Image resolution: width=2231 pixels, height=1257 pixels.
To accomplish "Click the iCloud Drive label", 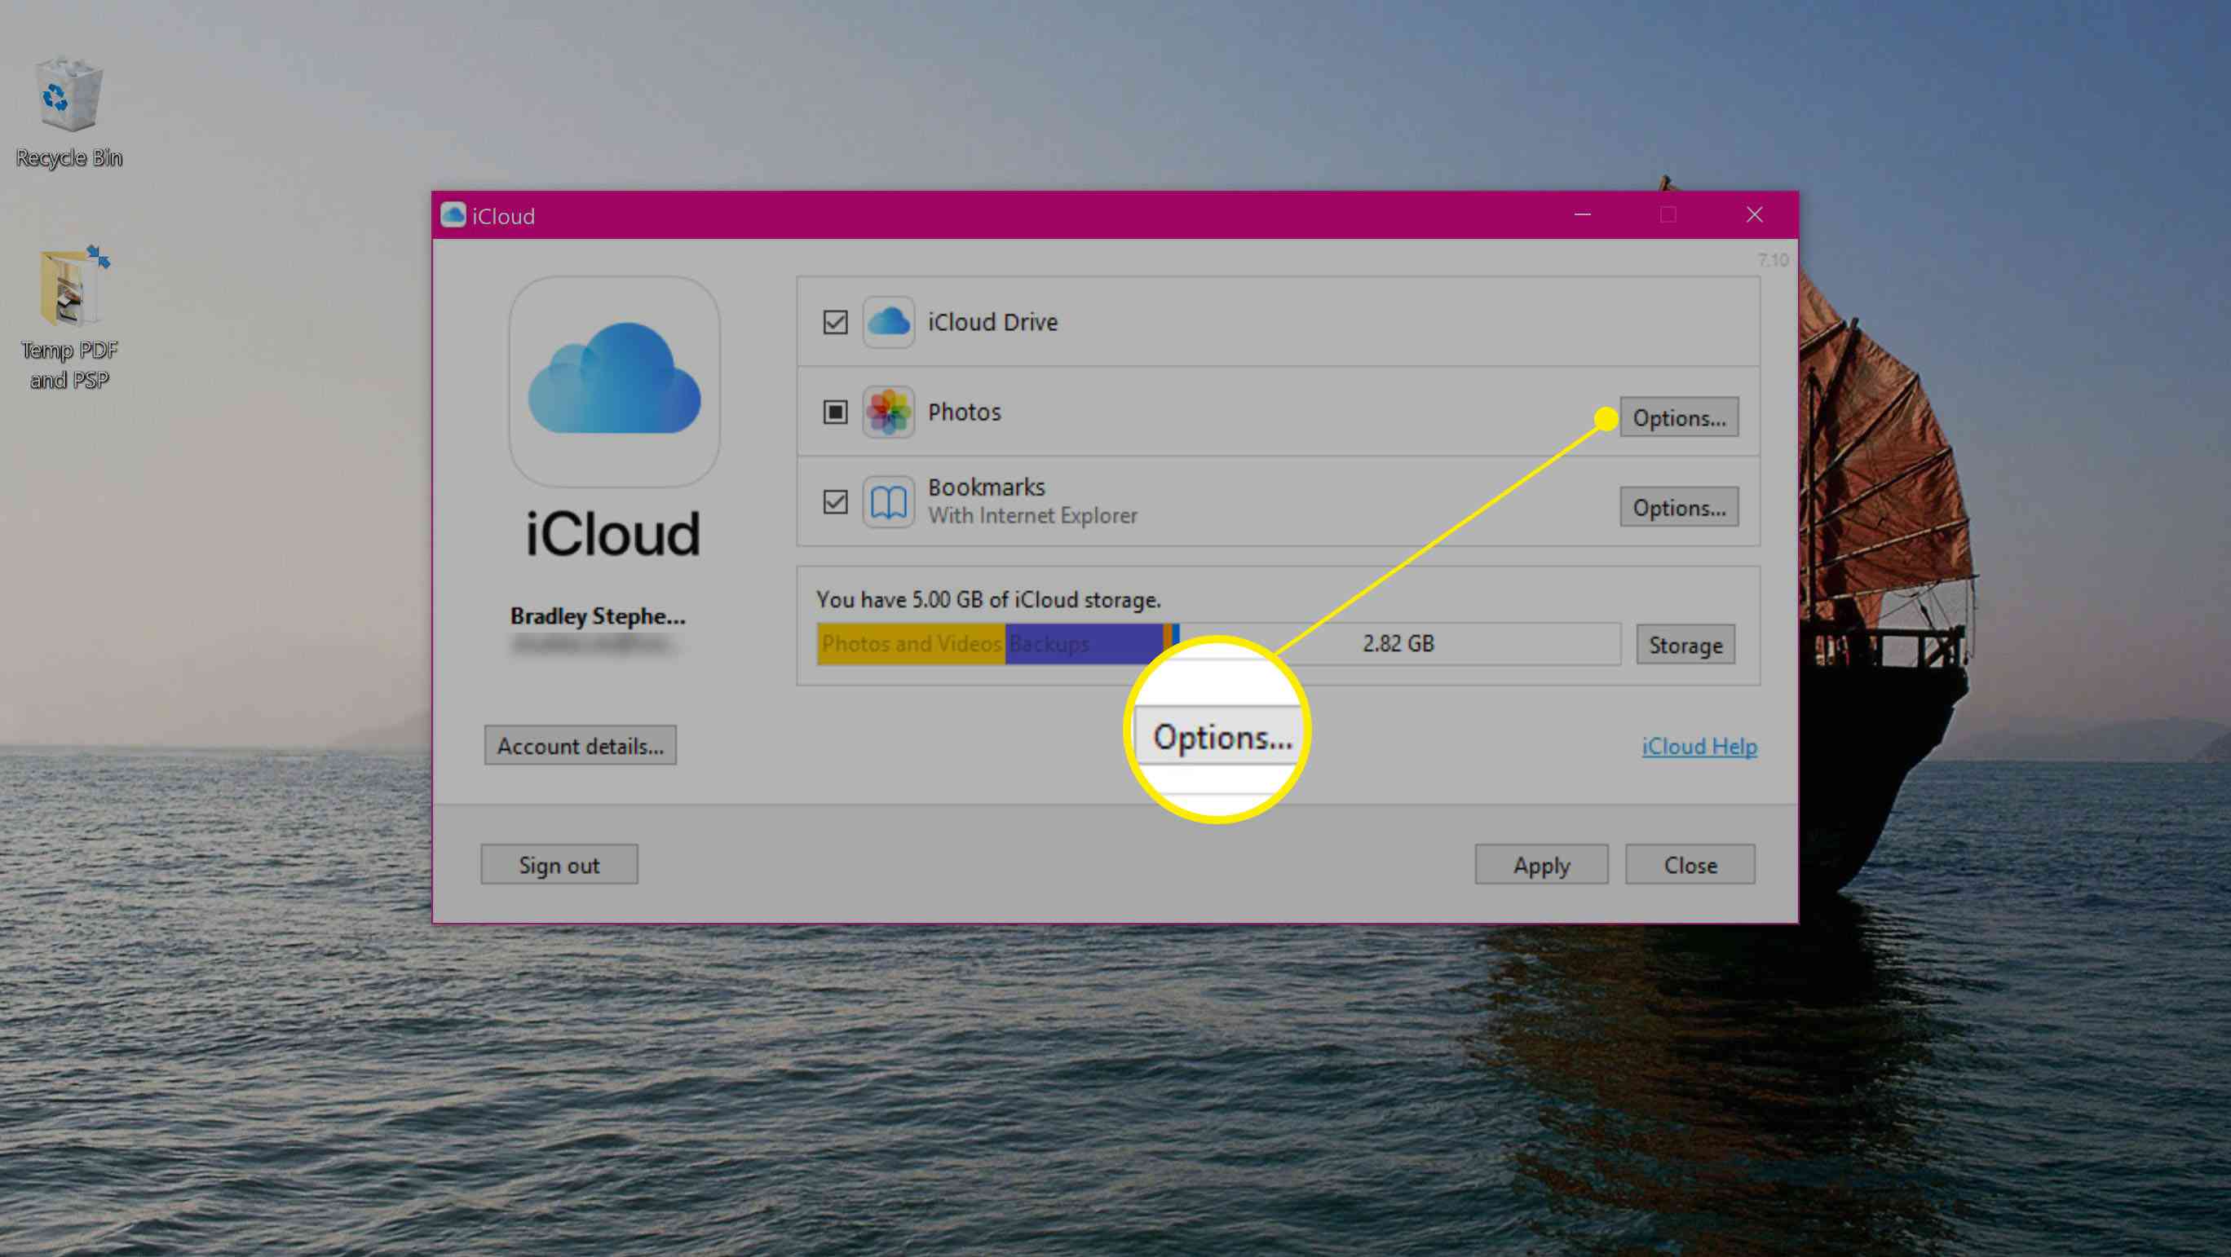I will [x=992, y=322].
